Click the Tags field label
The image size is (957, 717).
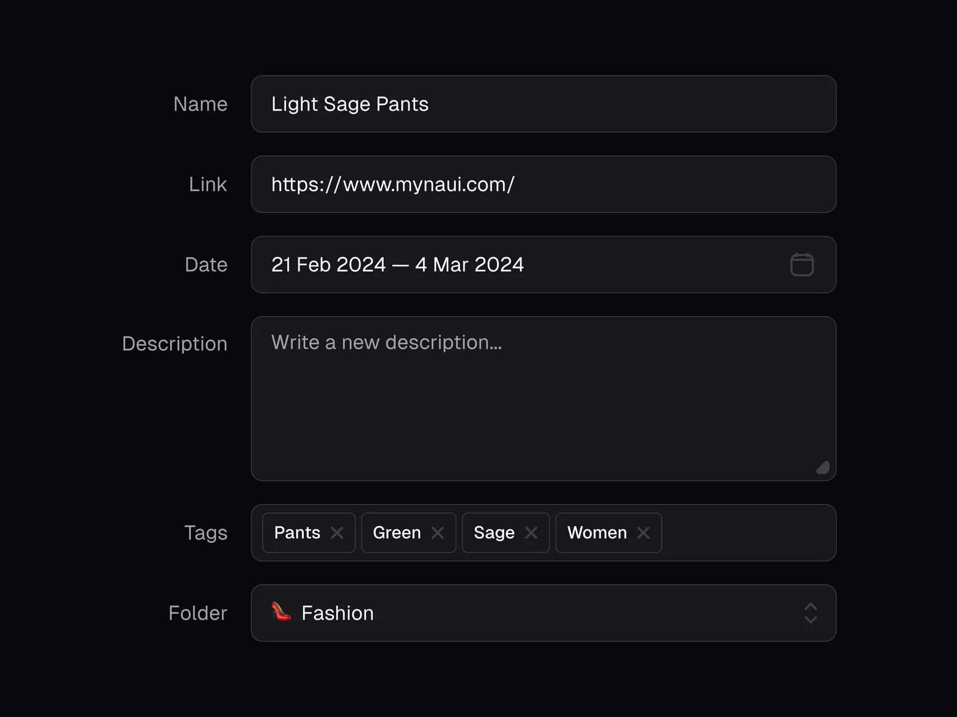click(x=206, y=532)
